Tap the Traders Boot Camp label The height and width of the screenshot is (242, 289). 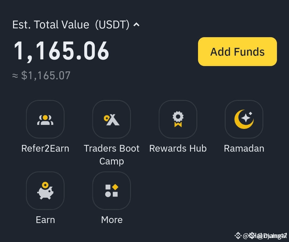(x=112, y=155)
